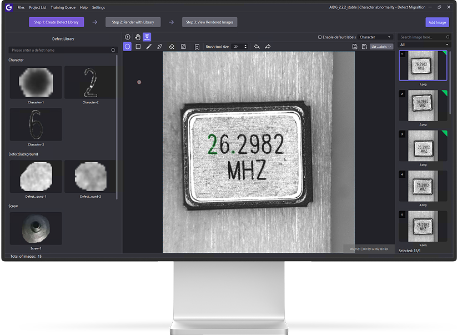Select the line brush tool

(149, 47)
